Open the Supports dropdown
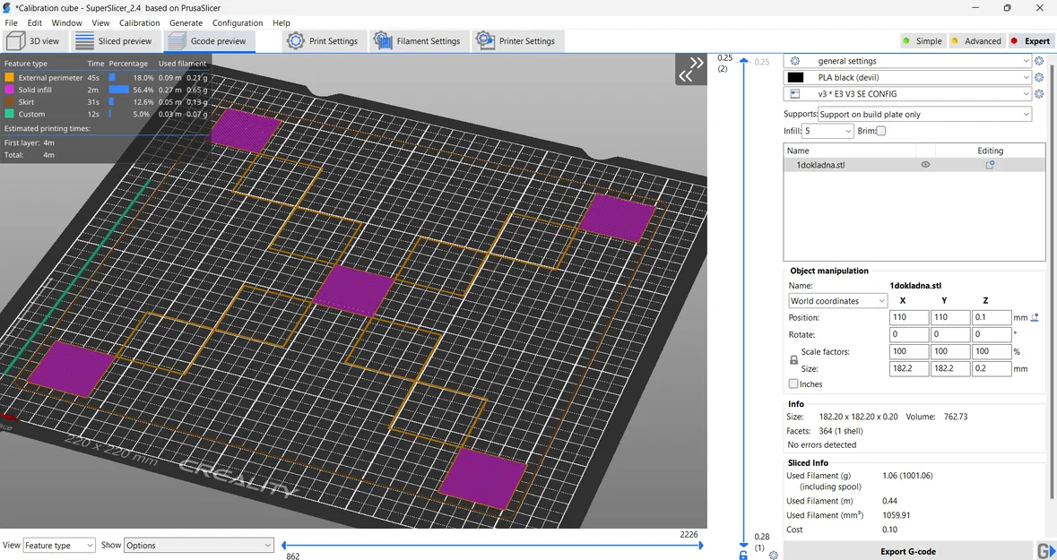 point(924,114)
